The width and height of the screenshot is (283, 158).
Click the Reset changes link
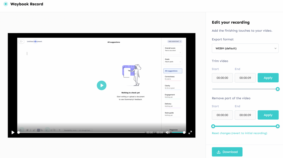coord(239,133)
